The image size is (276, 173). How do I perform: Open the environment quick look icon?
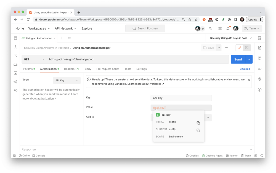[260, 38]
